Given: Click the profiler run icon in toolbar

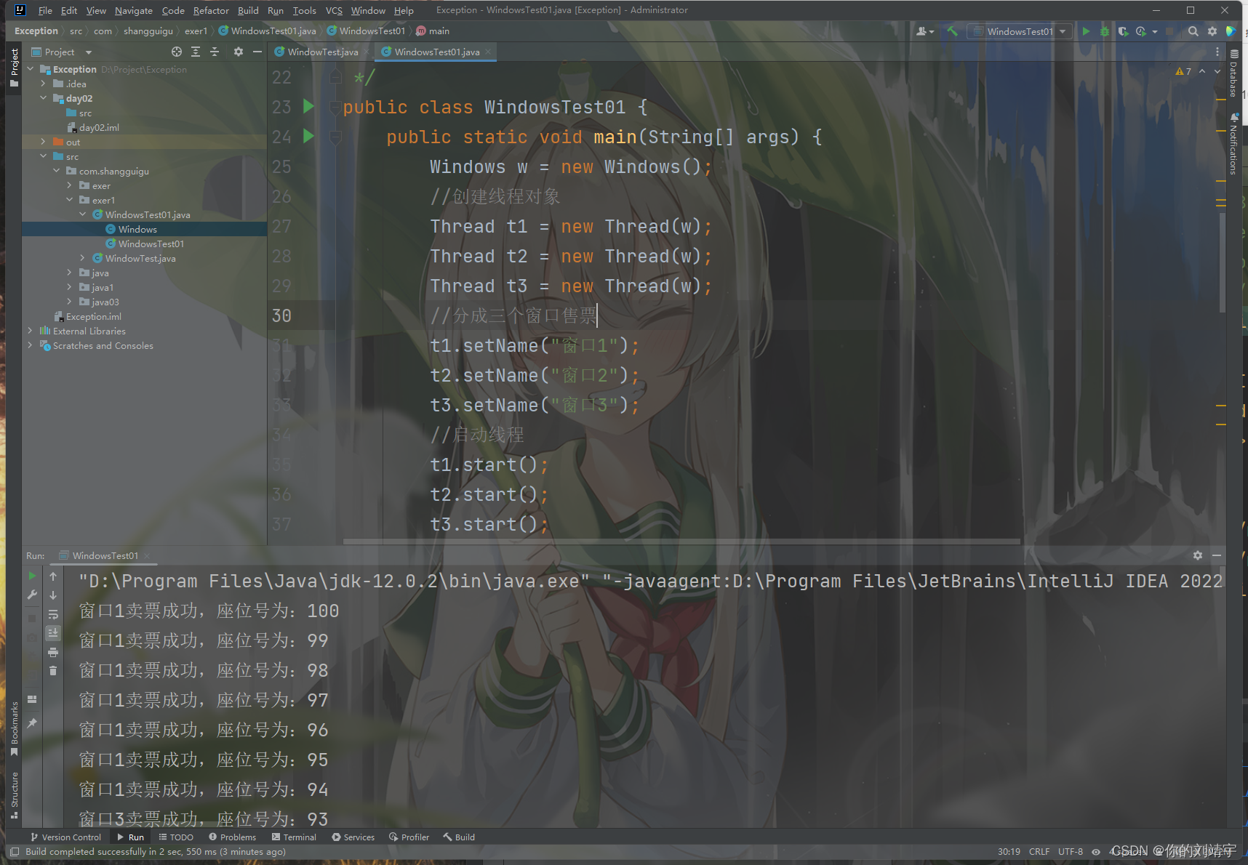Looking at the screenshot, I should point(1140,31).
